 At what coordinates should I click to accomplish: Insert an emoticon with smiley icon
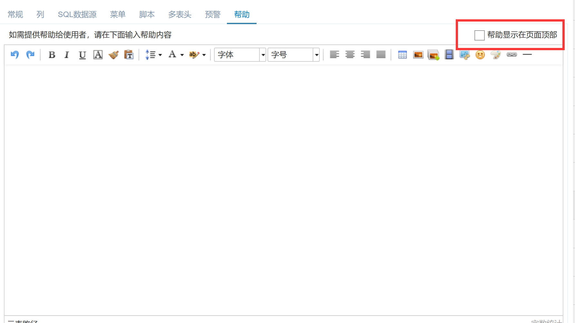pos(480,55)
